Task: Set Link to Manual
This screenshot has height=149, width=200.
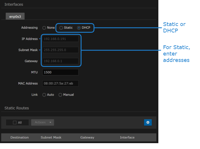Action: 60,95
